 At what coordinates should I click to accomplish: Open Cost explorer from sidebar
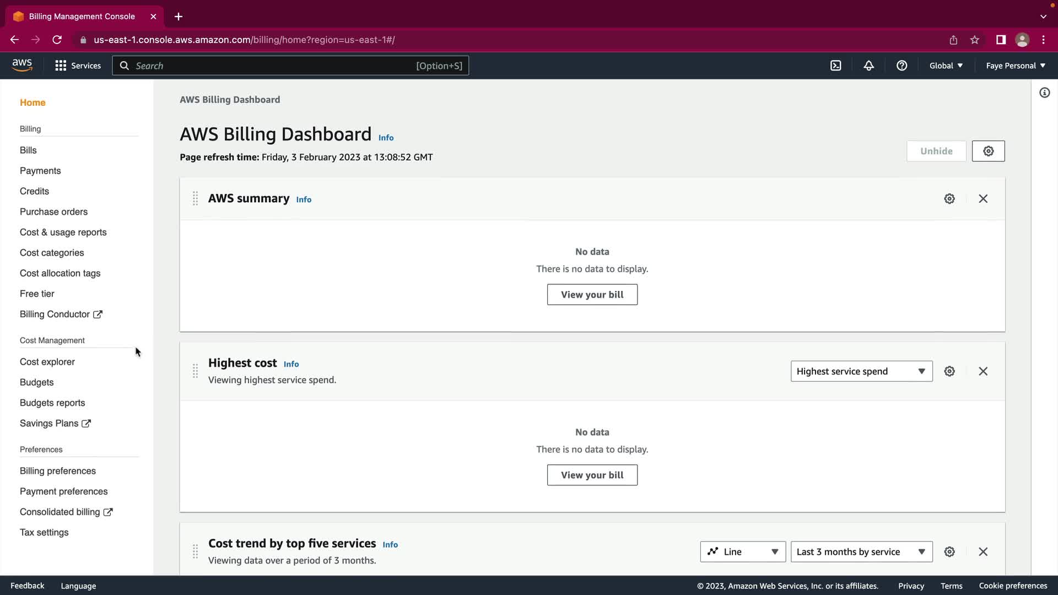coord(47,362)
